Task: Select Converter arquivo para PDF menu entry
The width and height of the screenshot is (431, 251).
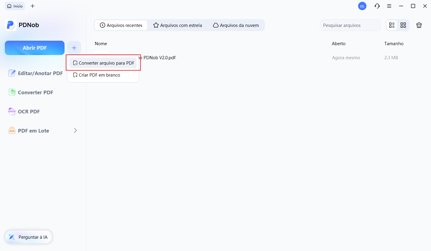Action: [103, 63]
